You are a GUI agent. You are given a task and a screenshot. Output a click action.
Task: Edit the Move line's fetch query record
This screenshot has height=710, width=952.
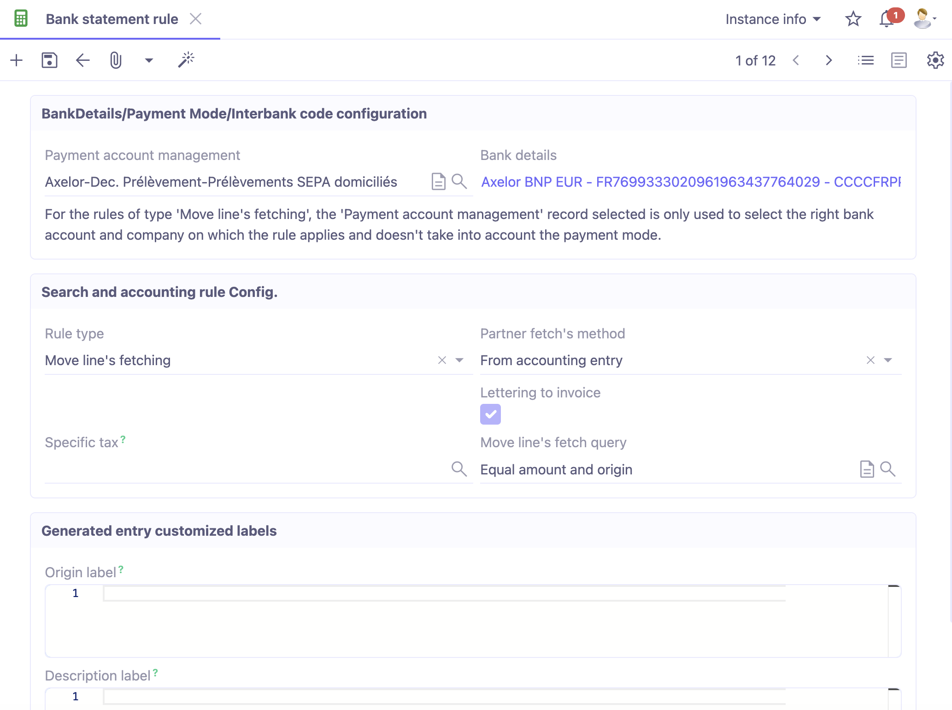click(867, 469)
